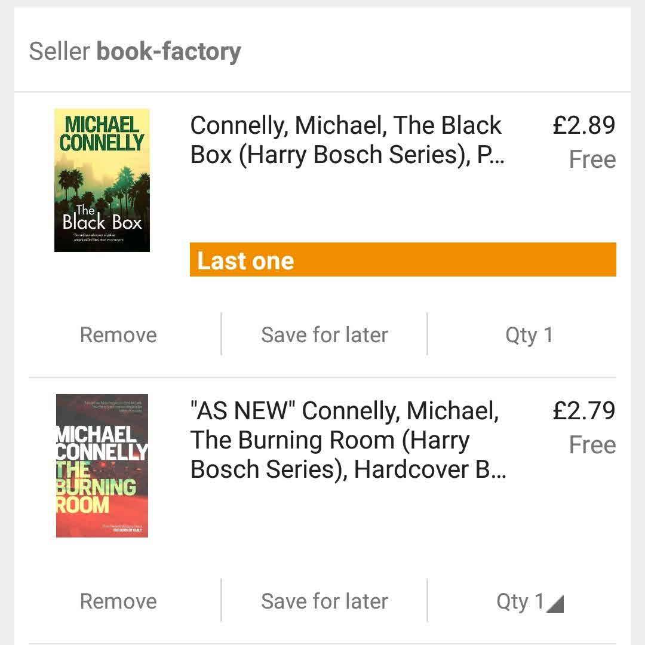645x645 pixels.
Task: Click the £2.79 price
Action: coord(583,411)
